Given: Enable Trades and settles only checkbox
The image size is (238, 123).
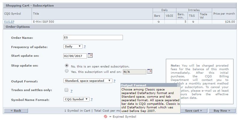Looking at the screenshot, I should [x=66, y=90].
